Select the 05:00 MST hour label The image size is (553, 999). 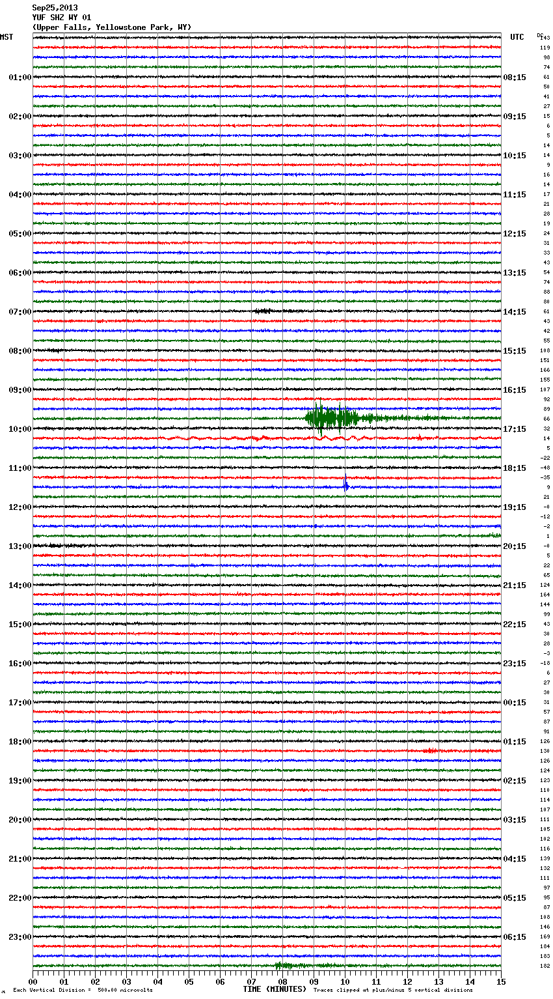tap(20, 234)
